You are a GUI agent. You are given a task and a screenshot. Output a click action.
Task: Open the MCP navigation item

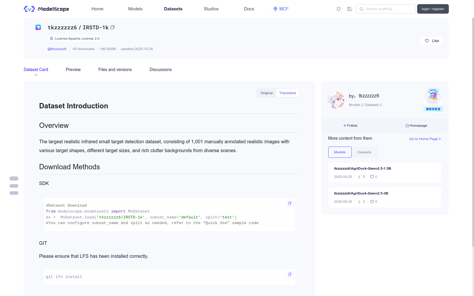coord(281,9)
